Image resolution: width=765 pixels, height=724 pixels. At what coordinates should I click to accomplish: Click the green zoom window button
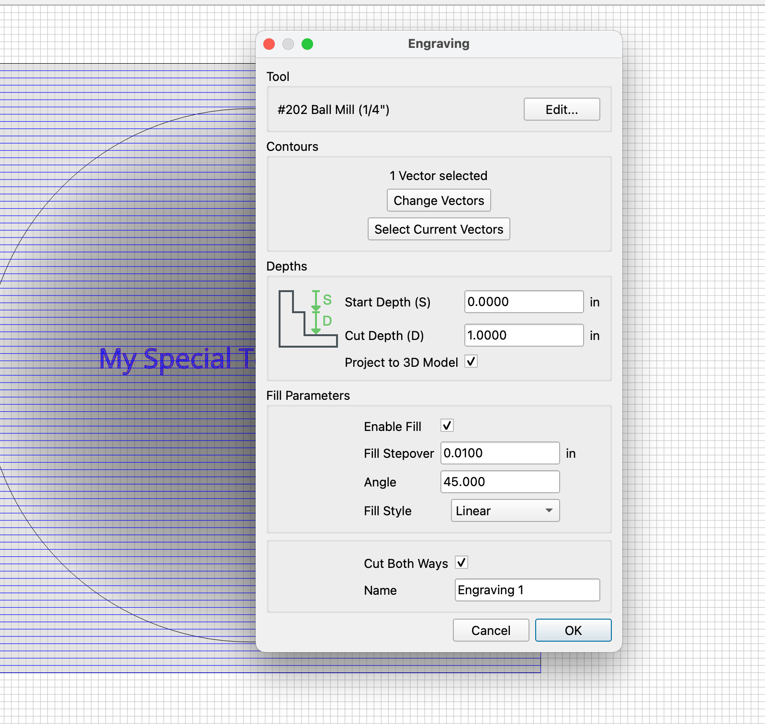(307, 44)
